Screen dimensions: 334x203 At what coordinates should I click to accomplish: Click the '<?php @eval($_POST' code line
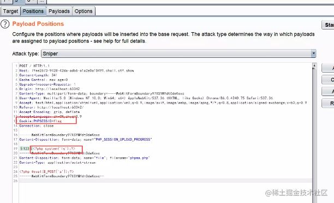(46, 171)
